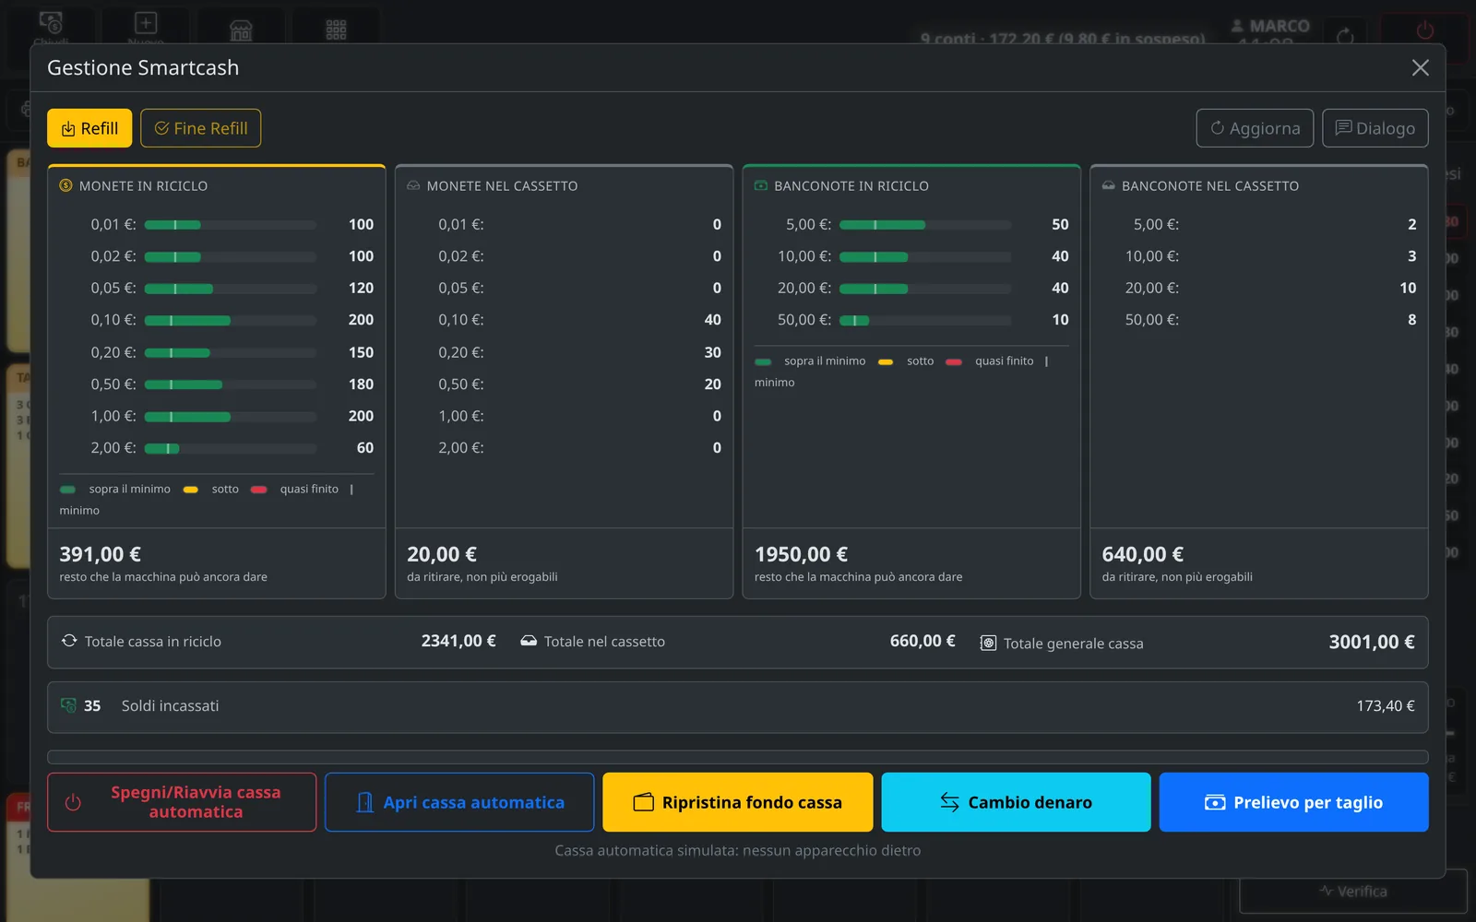Viewport: 1476px width, 922px height.
Task: Click the refresh icon in the background top bar
Action: [1345, 36]
